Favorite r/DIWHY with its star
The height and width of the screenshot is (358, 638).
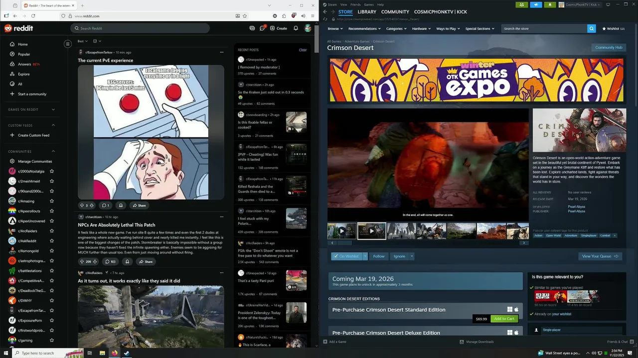point(51,300)
